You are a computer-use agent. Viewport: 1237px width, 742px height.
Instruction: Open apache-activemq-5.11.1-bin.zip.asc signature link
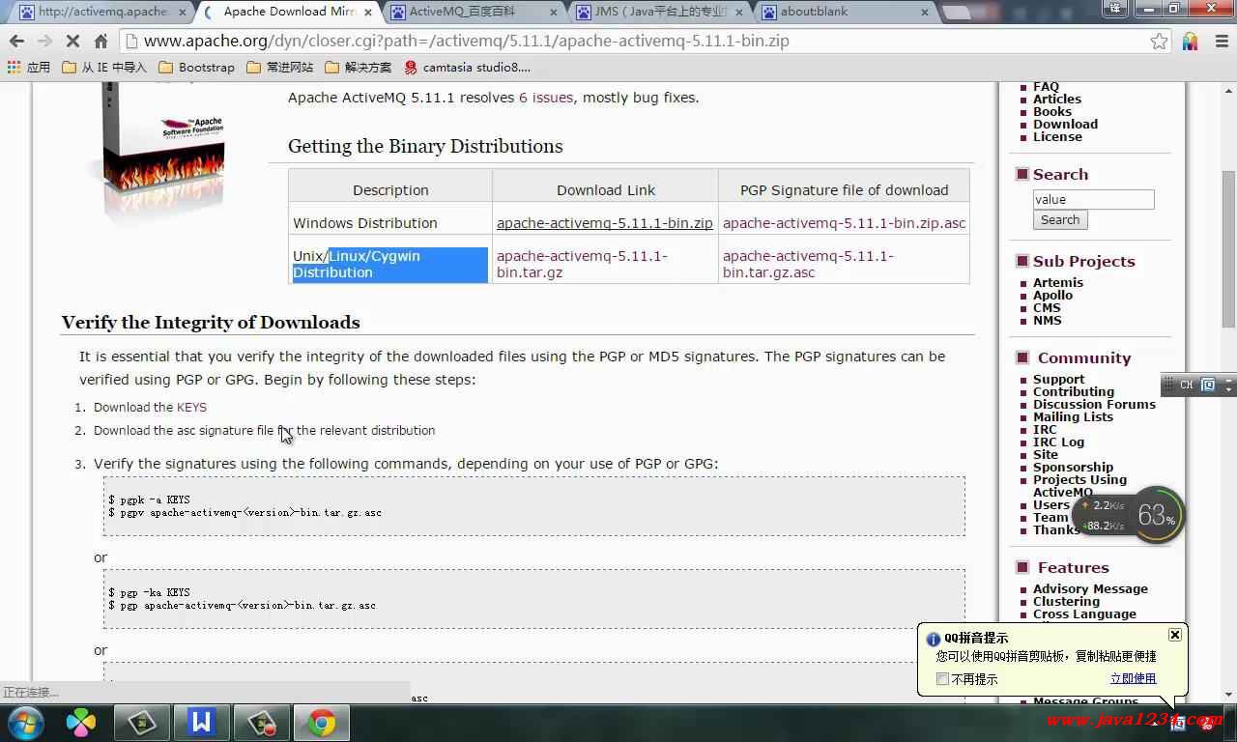pyautogui.click(x=844, y=223)
